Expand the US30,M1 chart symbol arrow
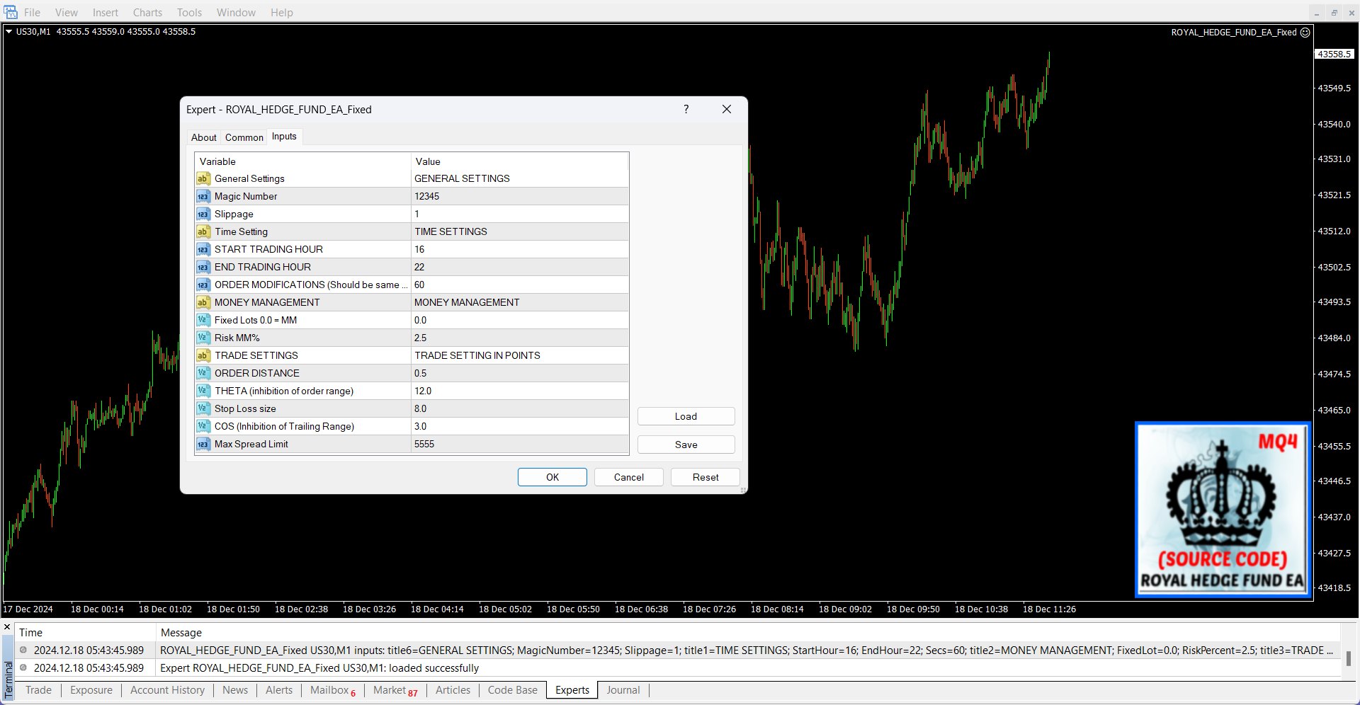Screen dimensions: 1360x705 [9, 32]
